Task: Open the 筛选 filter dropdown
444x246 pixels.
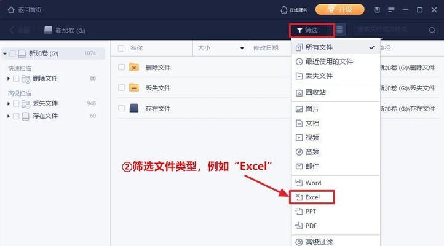Action: pos(312,30)
